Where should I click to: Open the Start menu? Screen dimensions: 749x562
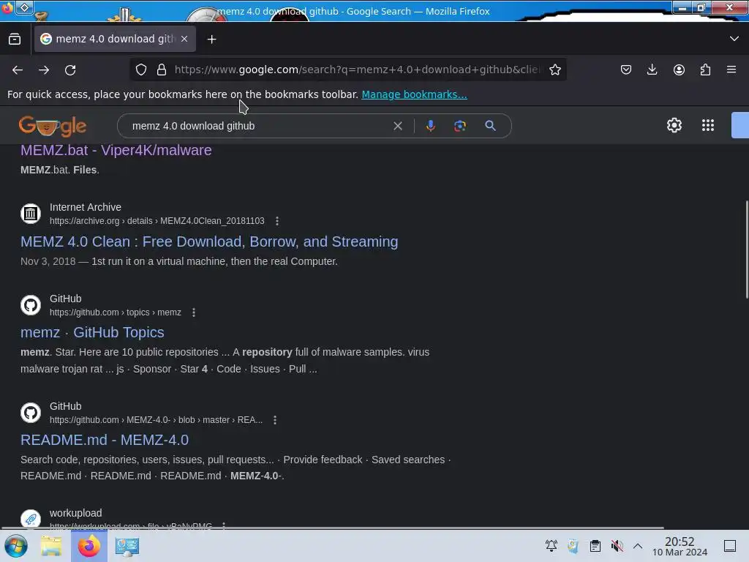[x=16, y=546]
